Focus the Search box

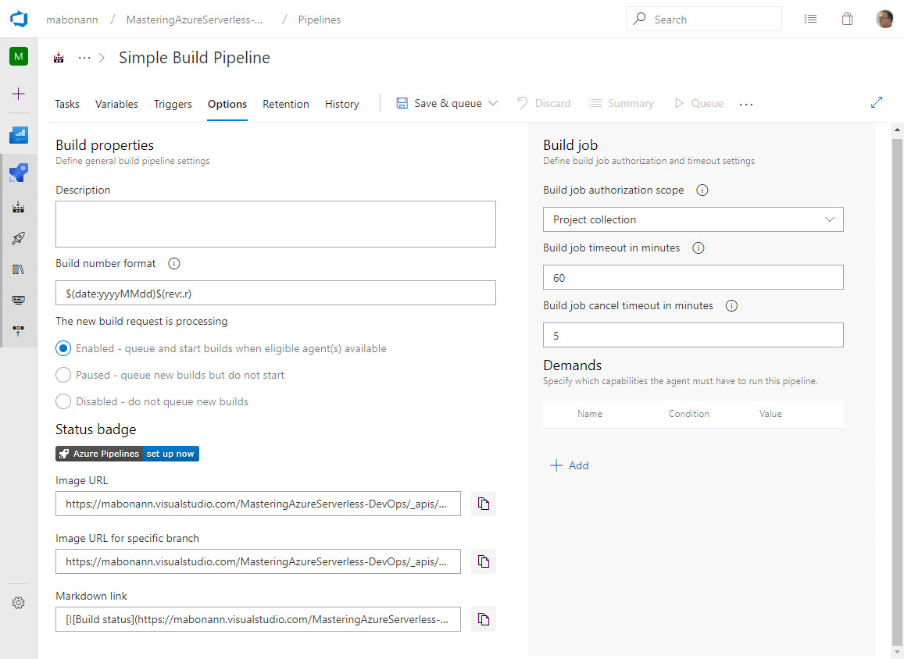click(x=703, y=19)
